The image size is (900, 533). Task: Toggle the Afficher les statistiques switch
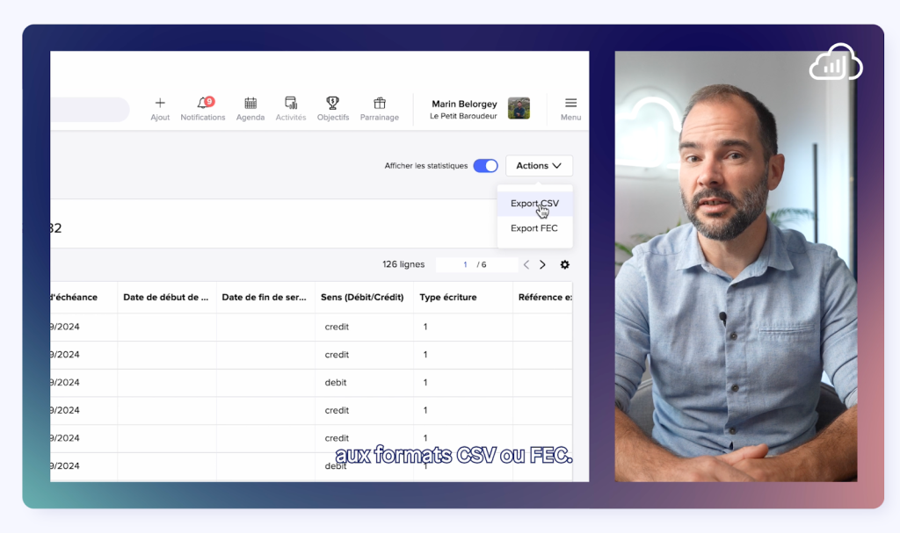[x=485, y=166]
